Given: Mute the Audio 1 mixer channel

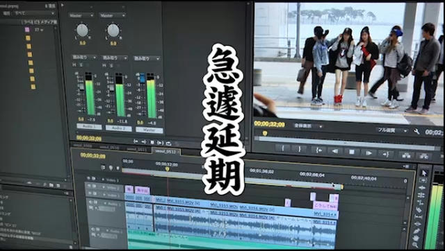Looking at the screenshot, I should pyautogui.click(x=74, y=64).
